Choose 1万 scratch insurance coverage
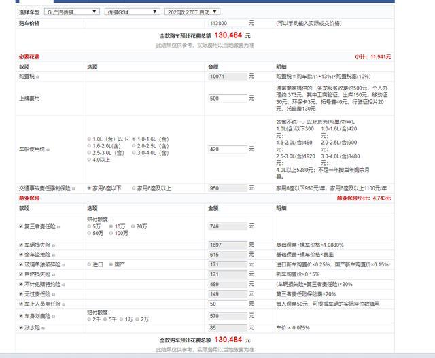 (121, 319)
